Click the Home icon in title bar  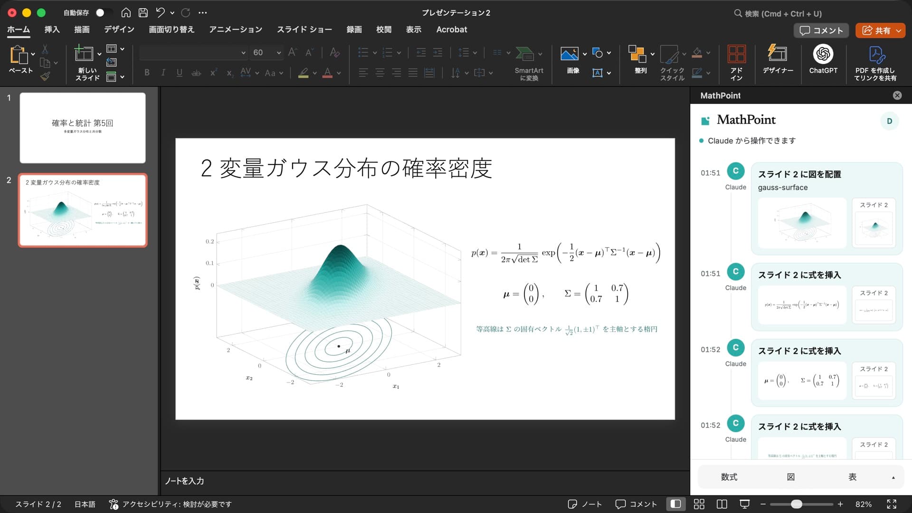pos(126,13)
